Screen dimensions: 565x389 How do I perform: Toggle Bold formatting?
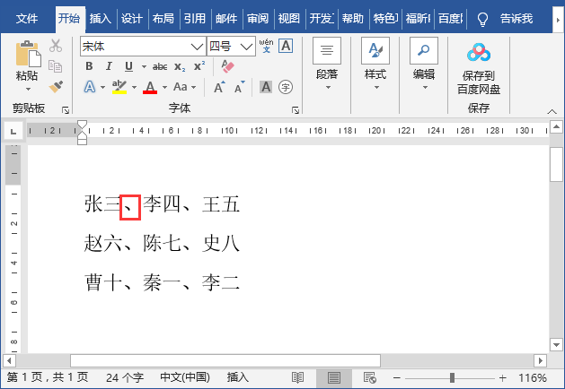(88, 66)
